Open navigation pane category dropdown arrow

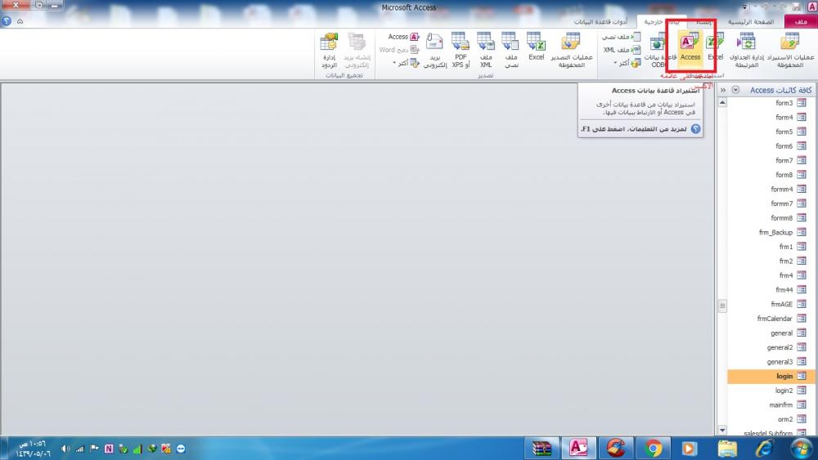(735, 90)
